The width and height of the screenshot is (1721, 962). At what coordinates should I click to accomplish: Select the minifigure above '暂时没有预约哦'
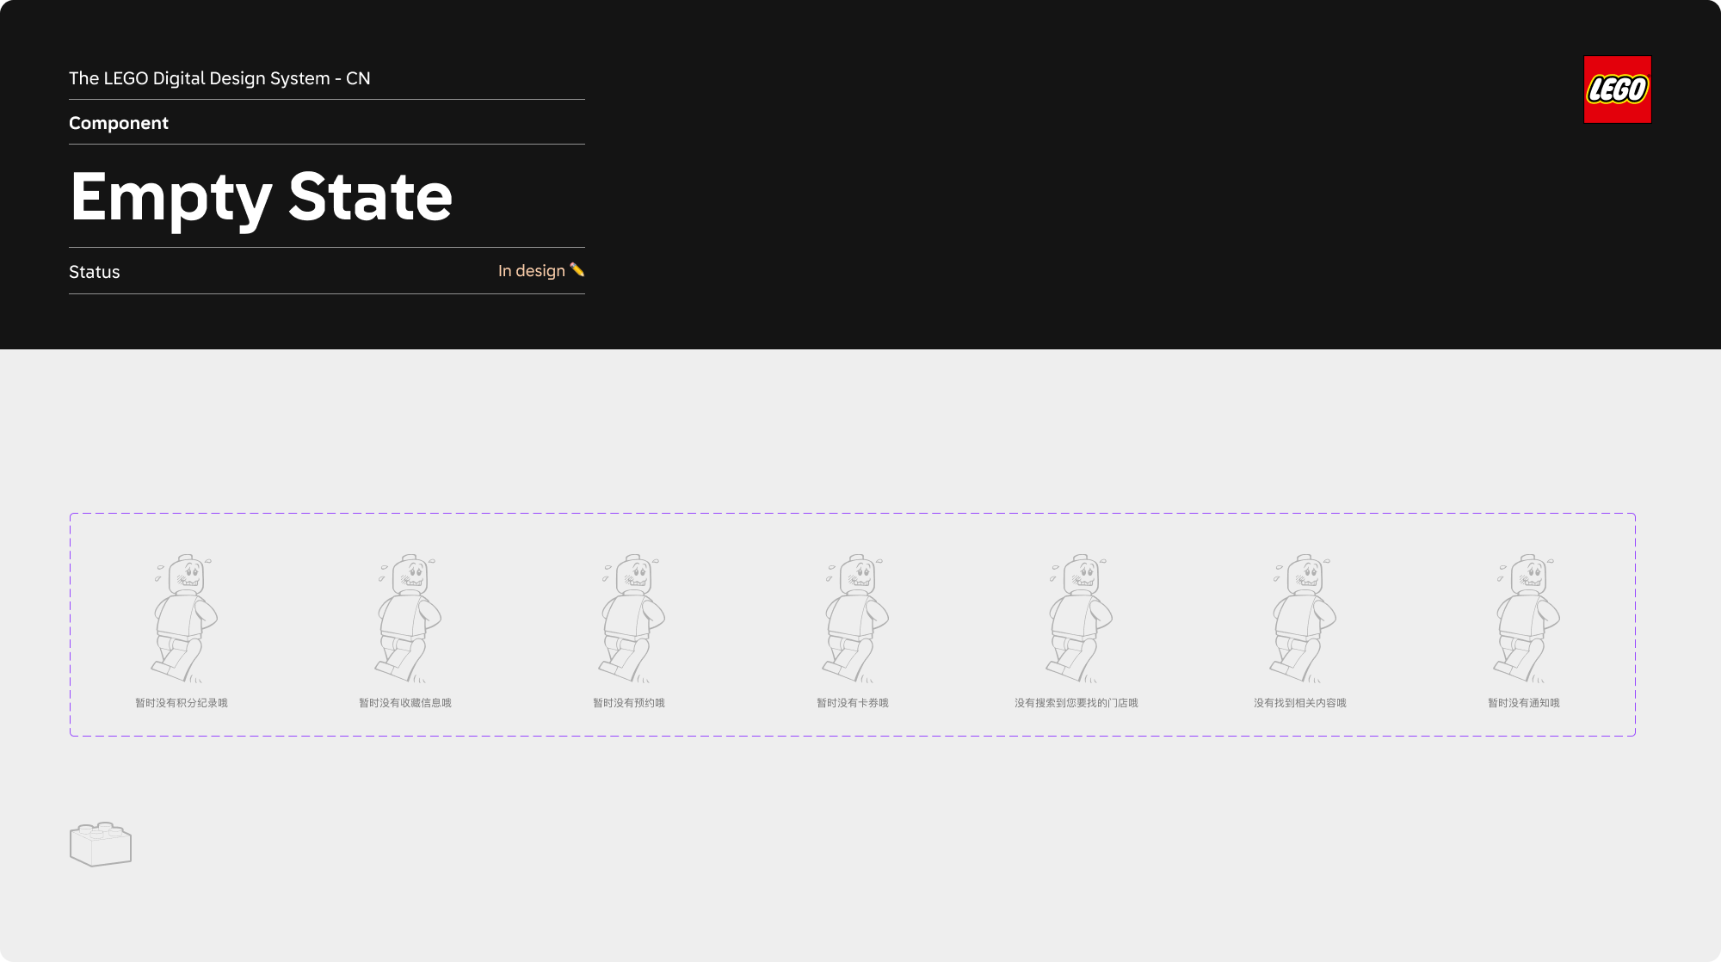coord(632,619)
